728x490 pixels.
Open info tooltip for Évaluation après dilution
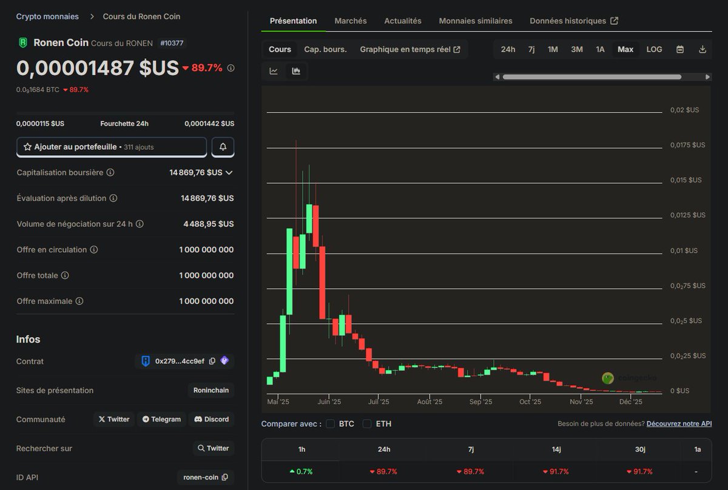113,198
